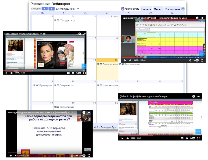Play the Бизнес группа - вебинар 4 video
The height and width of the screenshot is (160, 208).
tap(122, 138)
